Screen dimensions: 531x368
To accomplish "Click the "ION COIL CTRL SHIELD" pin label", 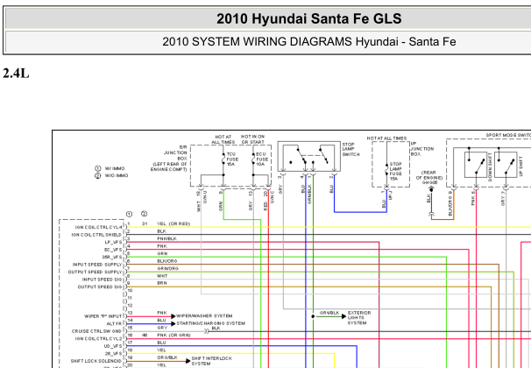I will 96,235.
